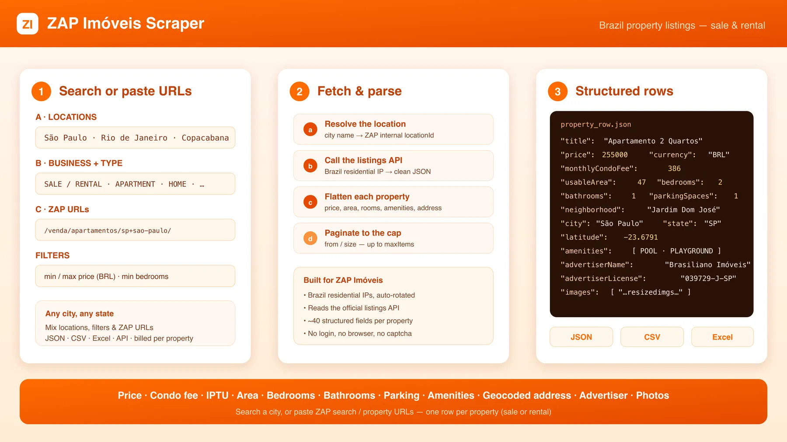Image resolution: width=787 pixels, height=442 pixels.
Task: Click 'city name → ZAP internal locationId' subtitle
Action: (379, 135)
